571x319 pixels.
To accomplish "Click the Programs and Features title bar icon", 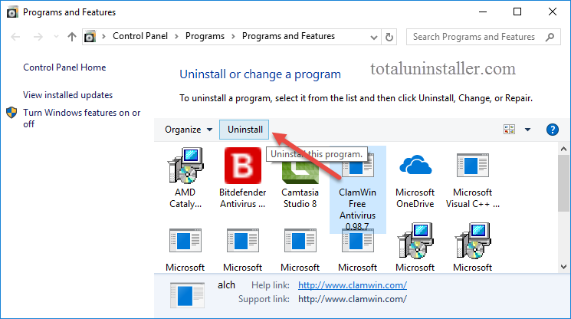I will point(12,12).
